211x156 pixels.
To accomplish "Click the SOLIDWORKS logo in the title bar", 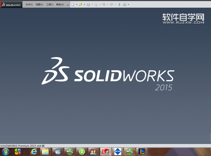I will [x=11, y=5].
